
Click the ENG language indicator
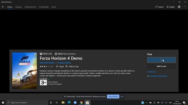click(x=170, y=103)
